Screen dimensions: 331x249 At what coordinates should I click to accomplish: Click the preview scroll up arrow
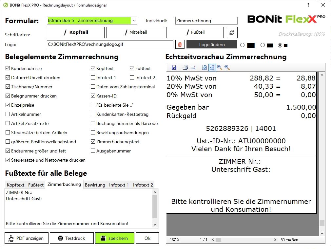(322, 75)
